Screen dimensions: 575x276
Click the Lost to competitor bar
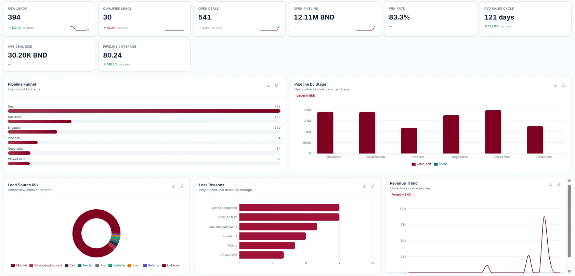(x=289, y=208)
